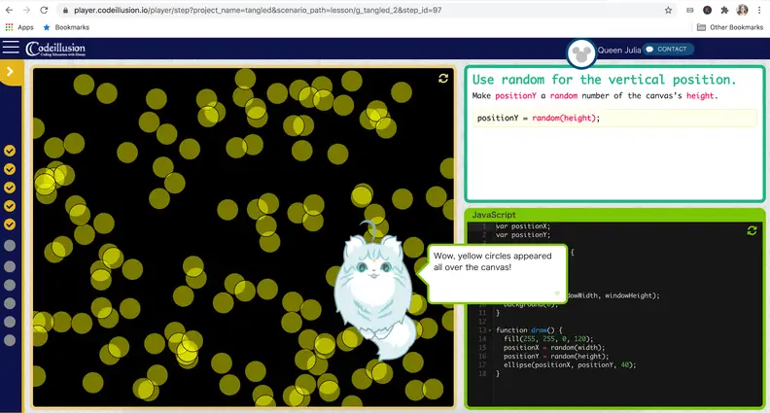Open the Bookmarks folder in bookmarks bar
The width and height of the screenshot is (770, 413).
tap(66, 27)
